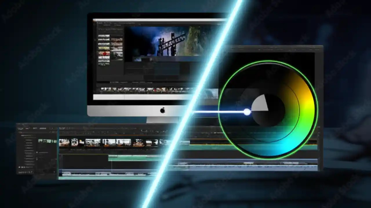Select the red clip thumbnail in the media bin
Screen dimensions: 371x208
104,53
